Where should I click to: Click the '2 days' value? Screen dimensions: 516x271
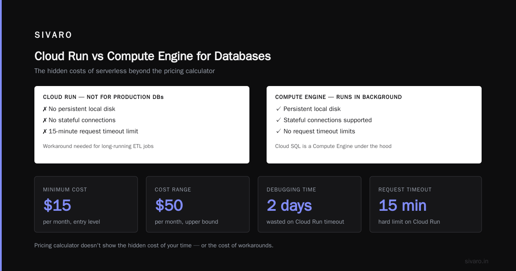coord(289,206)
